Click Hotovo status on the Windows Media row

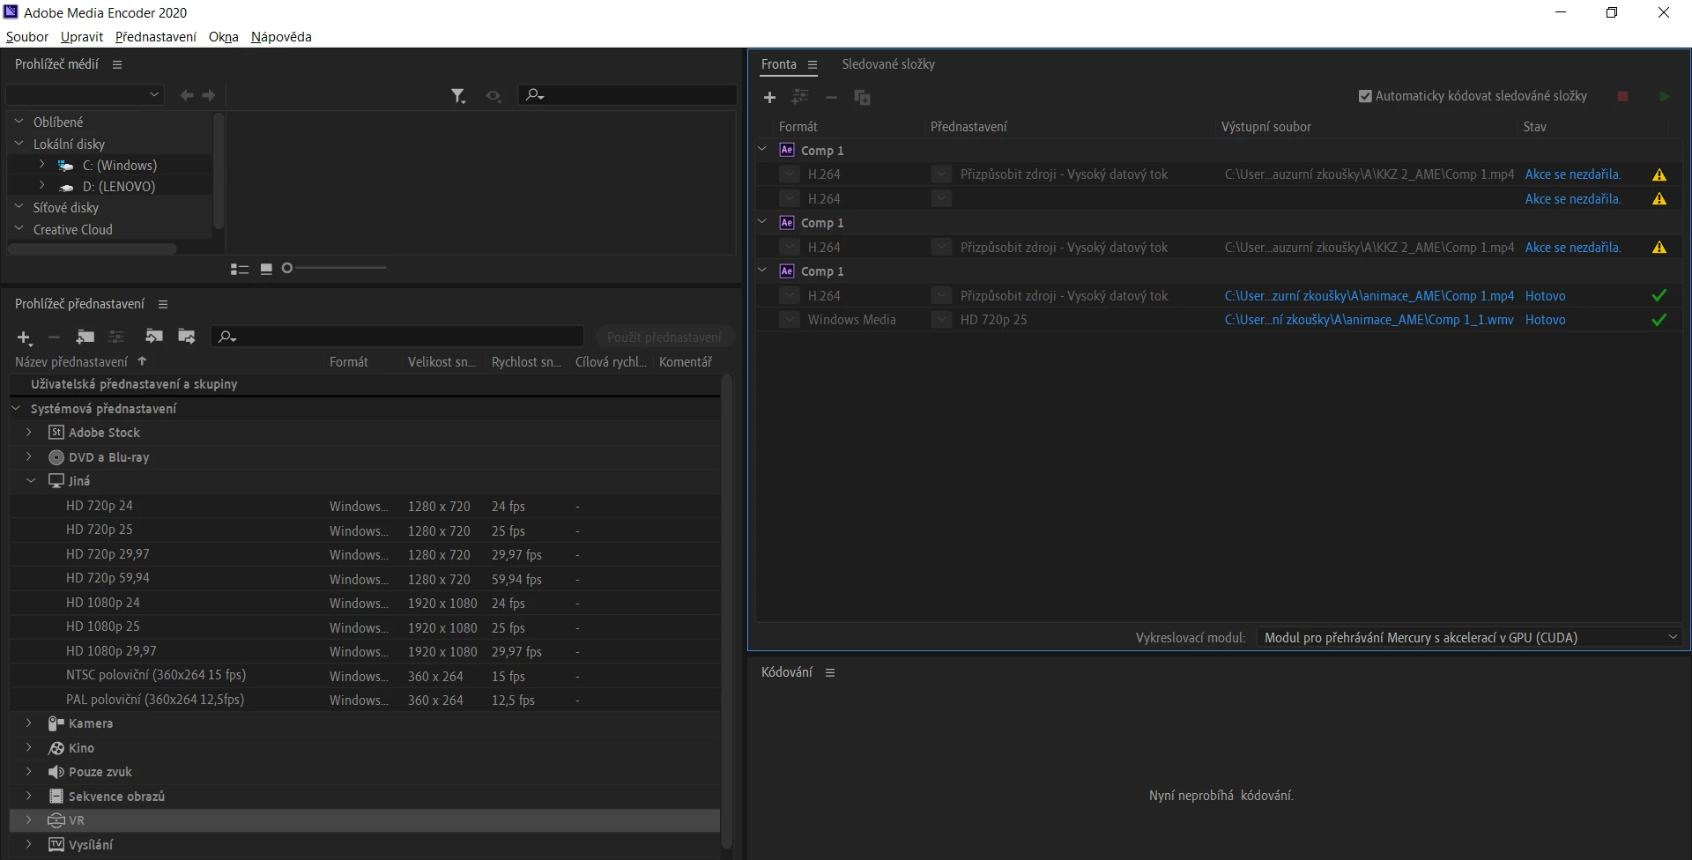(x=1545, y=320)
